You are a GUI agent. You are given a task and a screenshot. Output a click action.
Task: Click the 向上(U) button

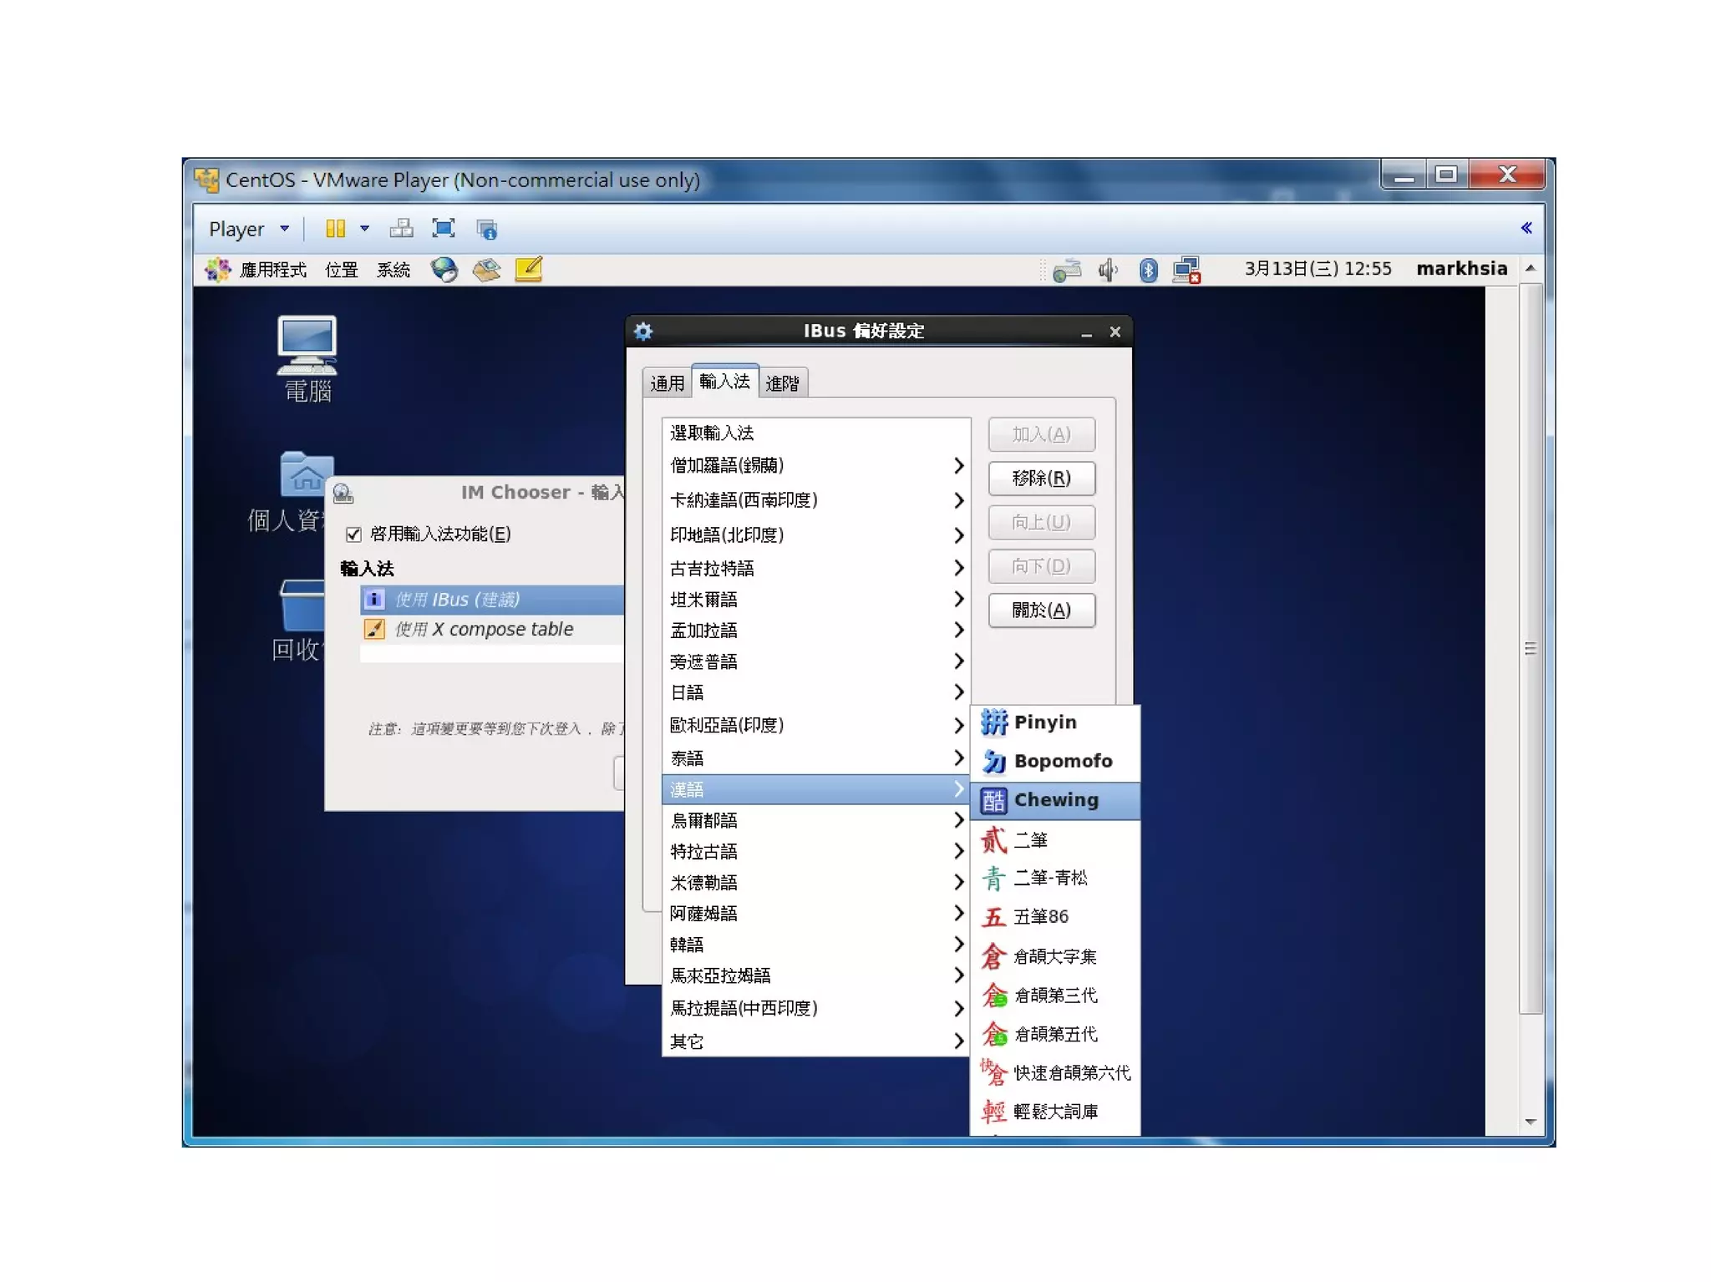tap(1041, 523)
